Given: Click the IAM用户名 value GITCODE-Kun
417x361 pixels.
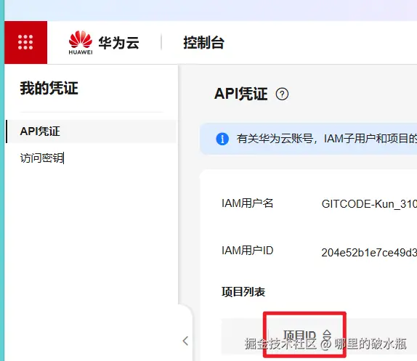Looking at the screenshot, I should [x=369, y=204].
